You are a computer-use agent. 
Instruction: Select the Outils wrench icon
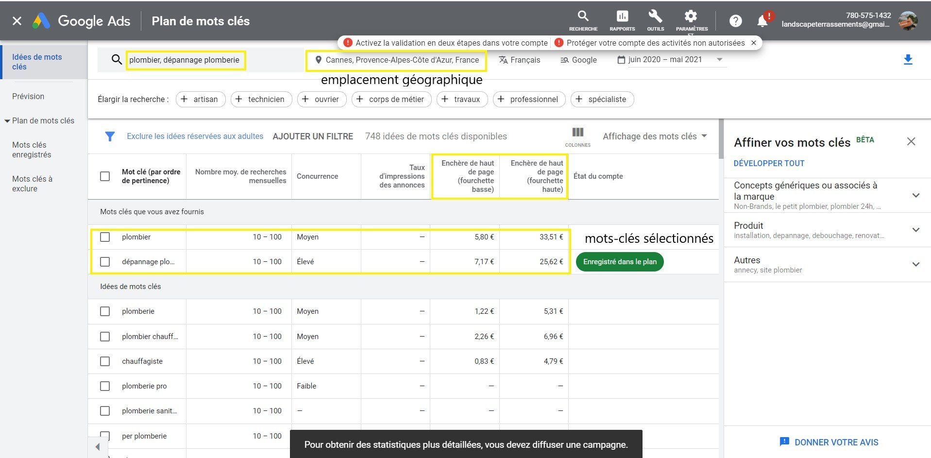pyautogui.click(x=655, y=16)
